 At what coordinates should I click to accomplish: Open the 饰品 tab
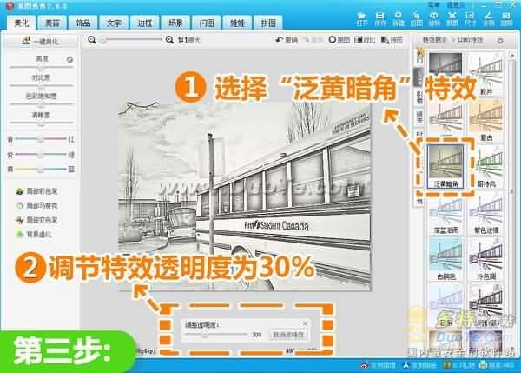pyautogui.click(x=83, y=23)
